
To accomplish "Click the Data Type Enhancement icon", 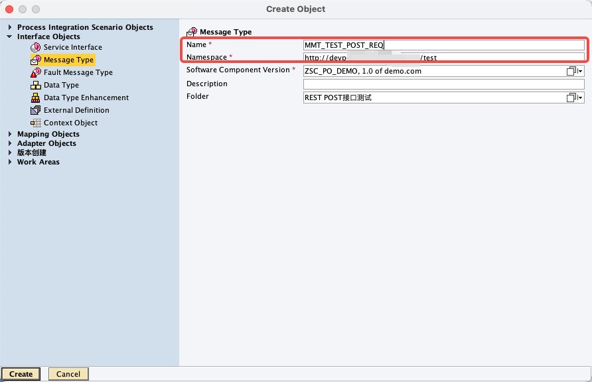I will click(35, 97).
